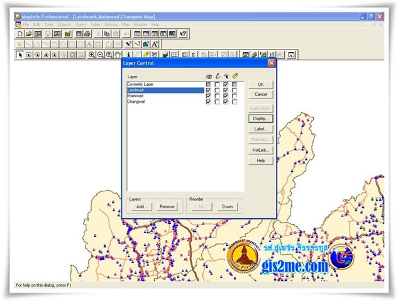Viewport: 398px width, 301px height.
Task: Select the Mainroad layer row
Action: coord(165,96)
